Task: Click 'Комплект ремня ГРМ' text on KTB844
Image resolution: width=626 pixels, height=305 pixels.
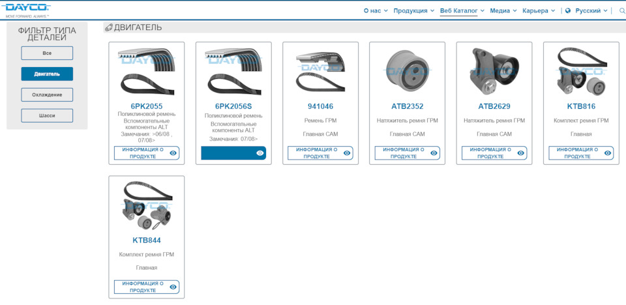Action: (147, 254)
